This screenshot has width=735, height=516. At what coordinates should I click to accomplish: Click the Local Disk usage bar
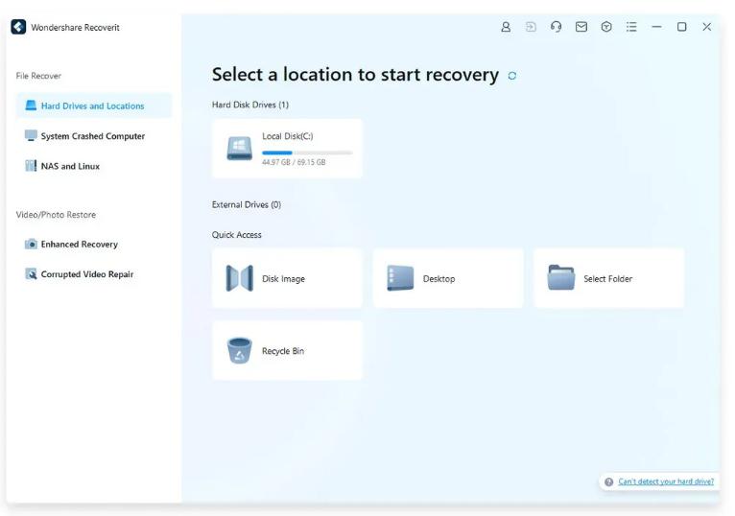click(306, 152)
